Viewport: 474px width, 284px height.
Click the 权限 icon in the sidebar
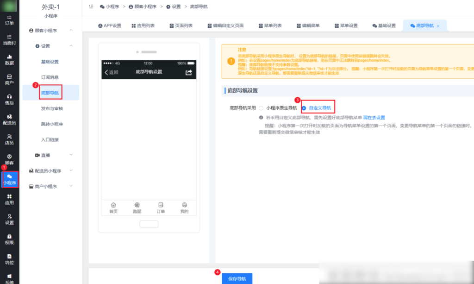(x=10, y=240)
